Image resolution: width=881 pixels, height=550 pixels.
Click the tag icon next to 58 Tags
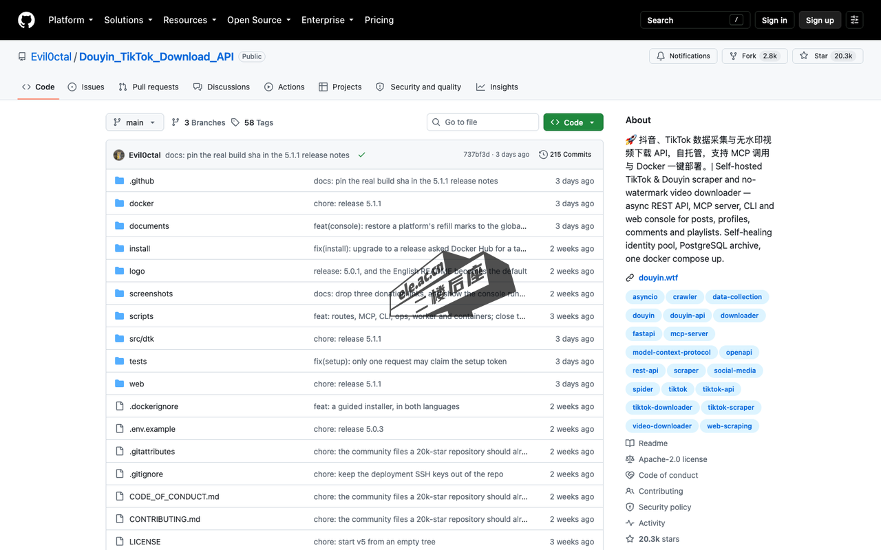point(235,122)
